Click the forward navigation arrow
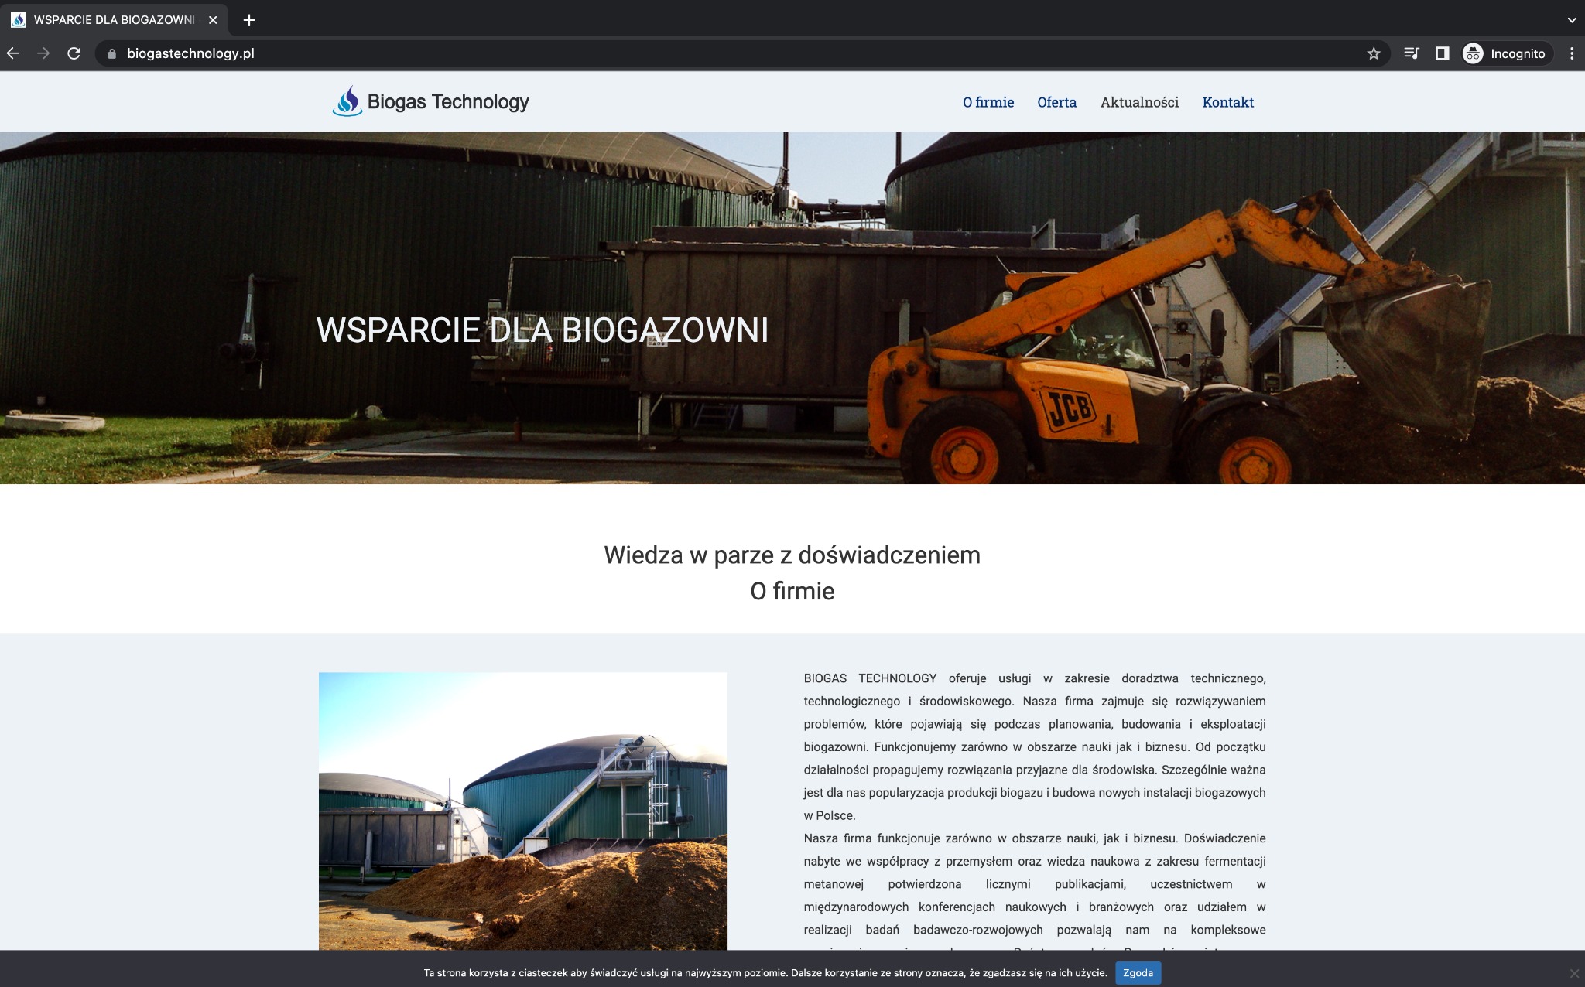Viewport: 1585px width, 987px height. point(44,53)
